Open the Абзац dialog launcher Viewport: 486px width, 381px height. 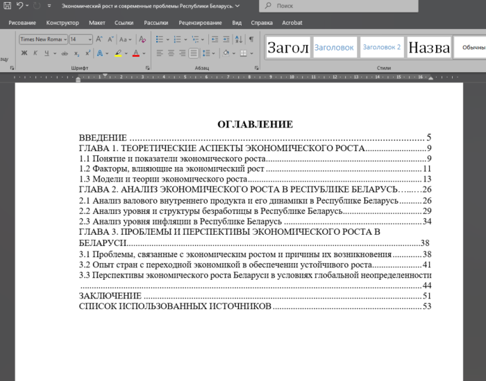pos(256,68)
